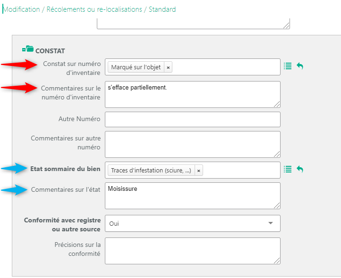Click the Précisions sur la conformité textarea
Image resolution: width=341 pixels, height=278 pixels.
[x=192, y=250]
